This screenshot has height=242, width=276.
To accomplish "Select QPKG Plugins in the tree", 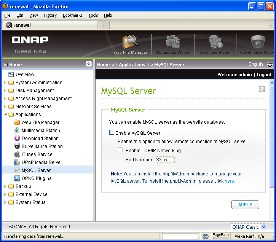I will pyautogui.click(x=37, y=178).
